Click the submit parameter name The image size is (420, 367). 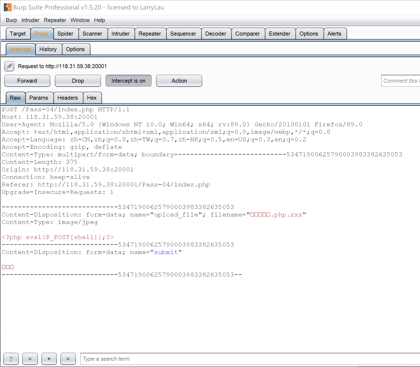pos(166,252)
